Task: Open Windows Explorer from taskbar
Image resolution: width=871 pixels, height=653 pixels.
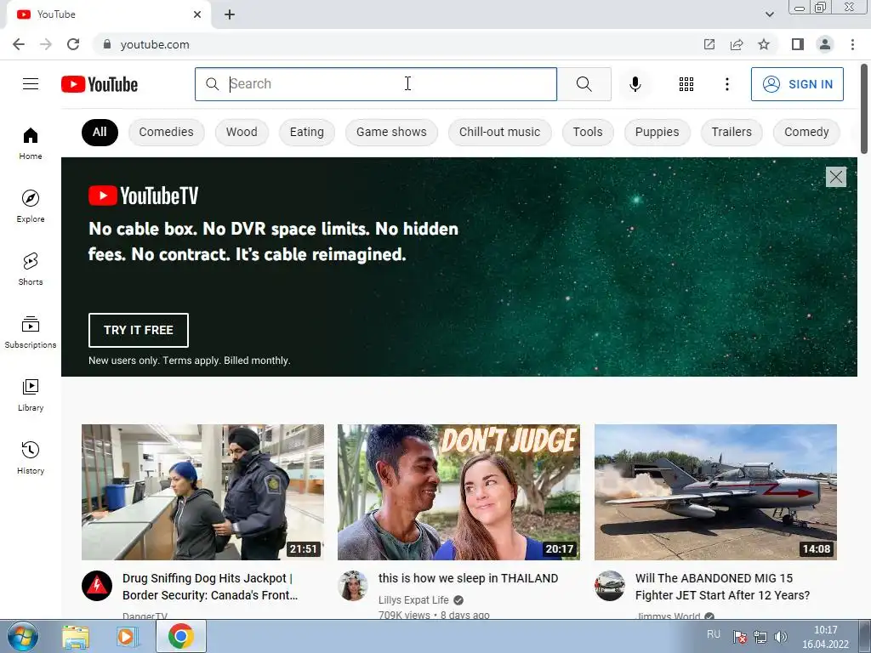Action: 76,636
